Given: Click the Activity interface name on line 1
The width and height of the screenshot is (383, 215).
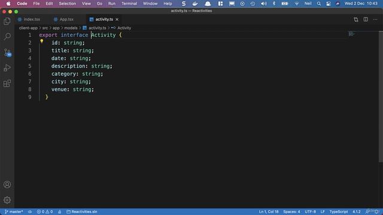Looking at the screenshot, I should [x=104, y=35].
